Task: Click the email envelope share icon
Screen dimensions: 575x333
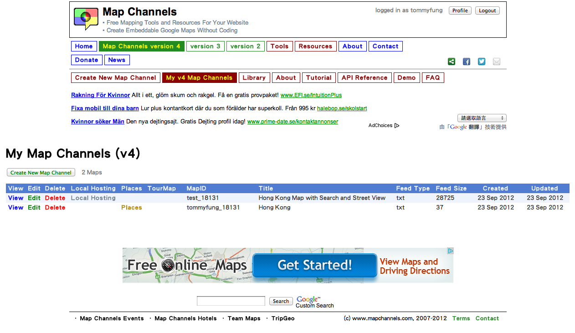Action: [496, 61]
